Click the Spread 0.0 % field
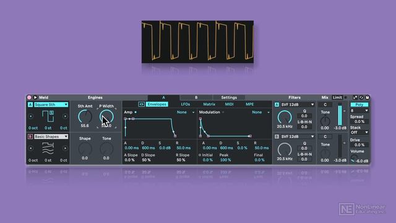Image resolution: width=396 pixels, height=223 pixels. (359, 121)
